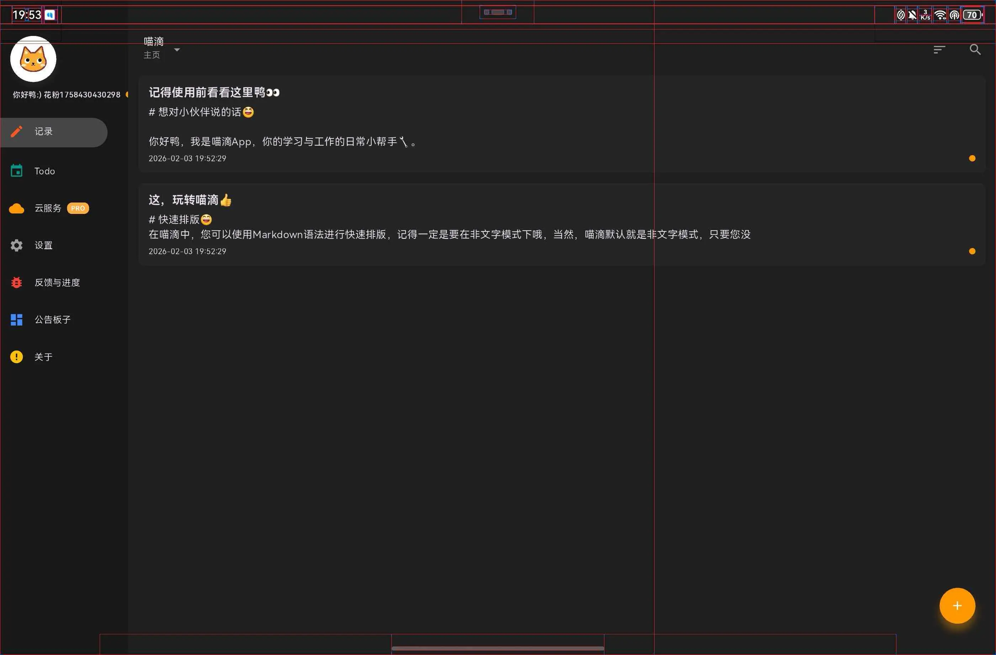Viewport: 996px width, 655px height.
Task: Click orange dot on second note
Action: tap(972, 251)
